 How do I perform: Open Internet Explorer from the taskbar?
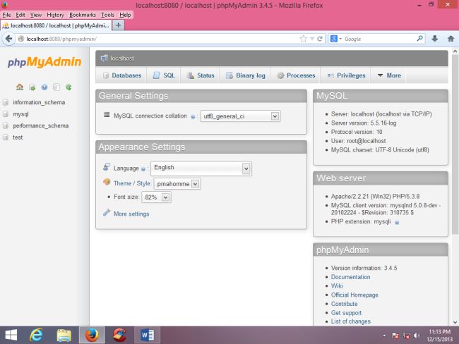[36, 335]
